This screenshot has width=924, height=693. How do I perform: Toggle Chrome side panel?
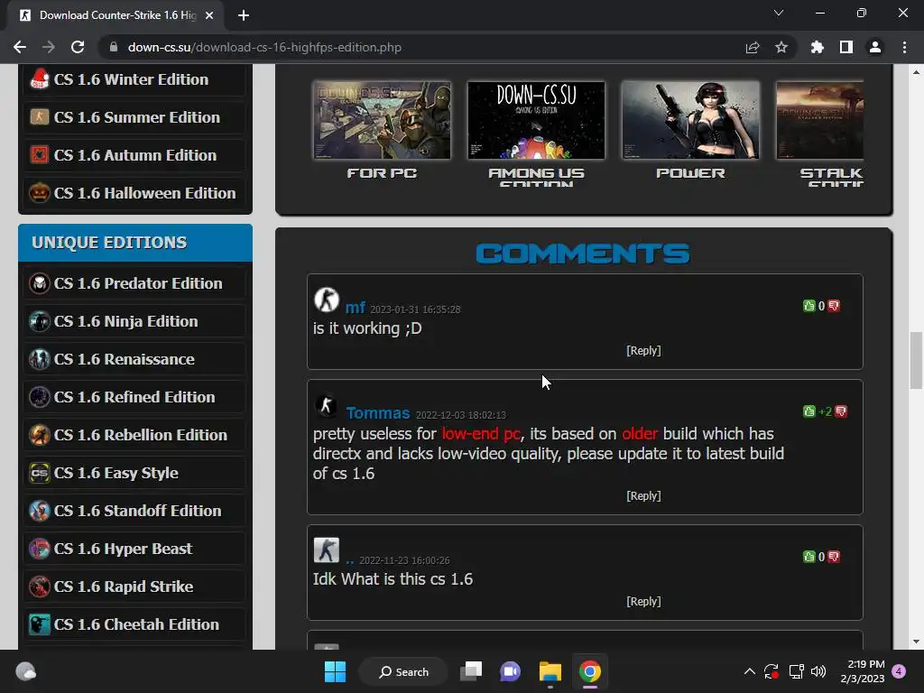(x=846, y=47)
